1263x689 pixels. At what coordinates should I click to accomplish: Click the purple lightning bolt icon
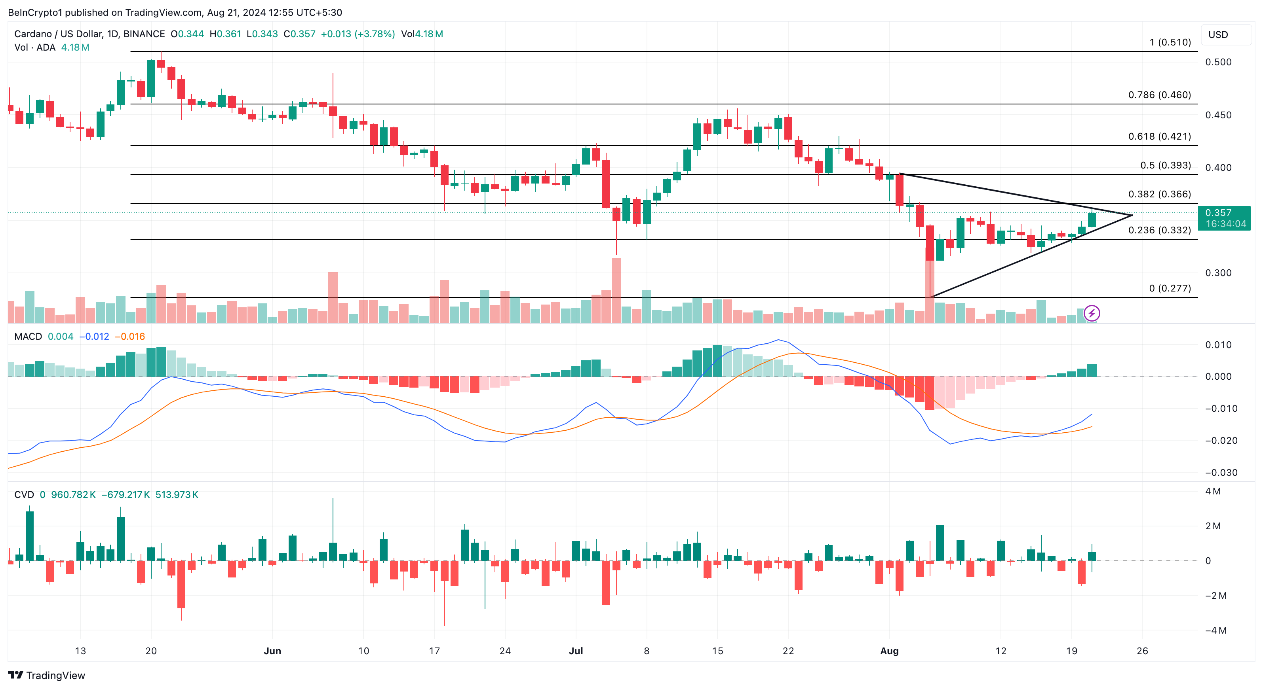(x=1092, y=313)
